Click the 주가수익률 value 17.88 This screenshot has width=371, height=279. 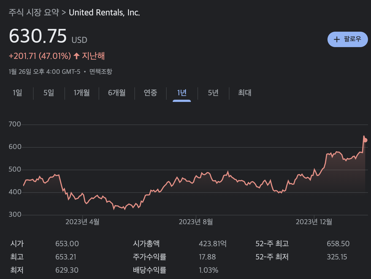click(207, 257)
